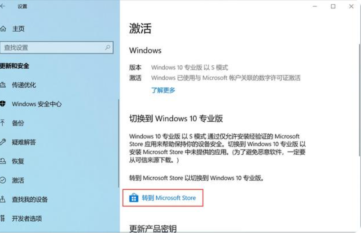The height and width of the screenshot is (233, 361).
Task: Click the back arrow icon
Action: (3, 6)
